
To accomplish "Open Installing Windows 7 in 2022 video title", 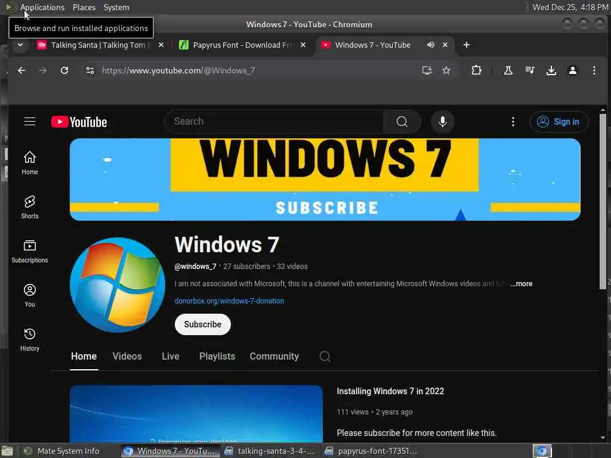I will (390, 391).
